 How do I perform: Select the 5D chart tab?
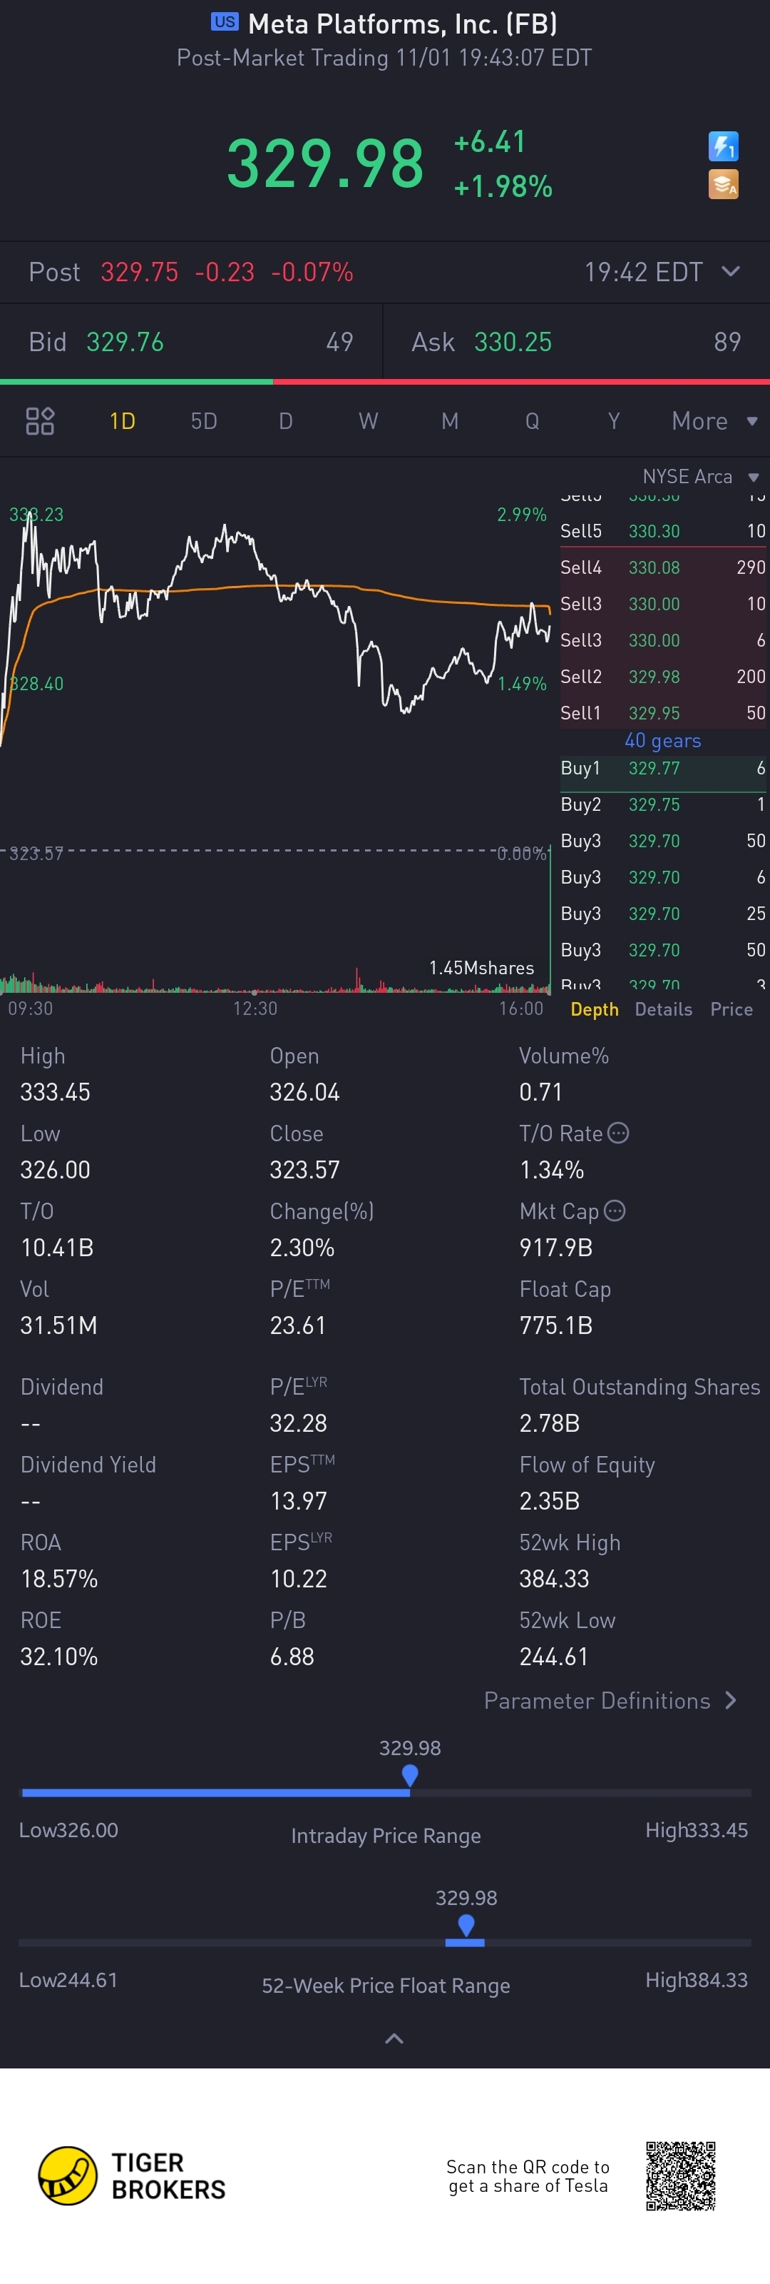[204, 421]
